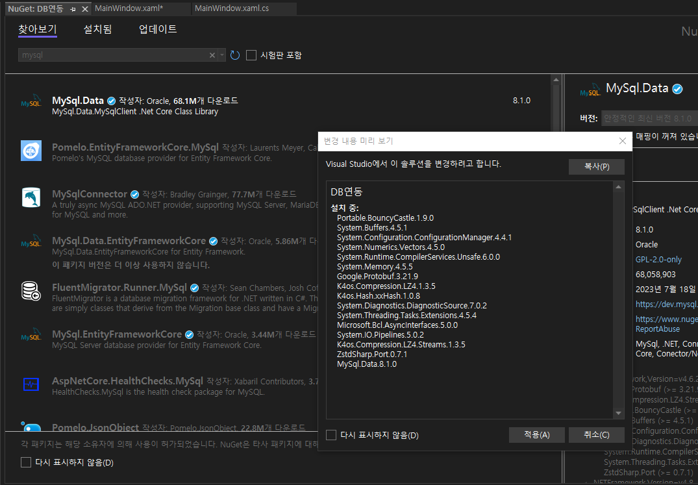698x485 pixels.
Task: Click the 68,058,903 downloads value
Action: point(655,275)
